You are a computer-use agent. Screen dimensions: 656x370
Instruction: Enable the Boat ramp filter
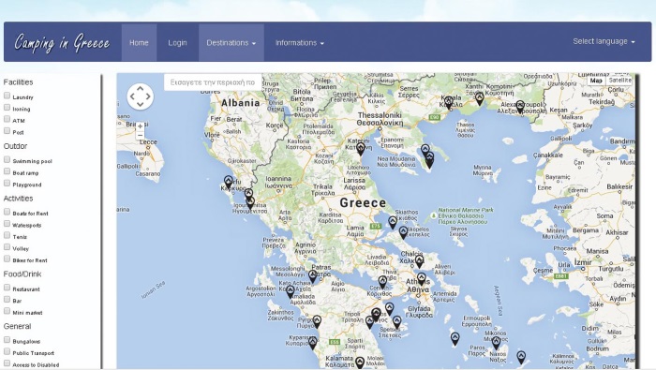coord(7,171)
